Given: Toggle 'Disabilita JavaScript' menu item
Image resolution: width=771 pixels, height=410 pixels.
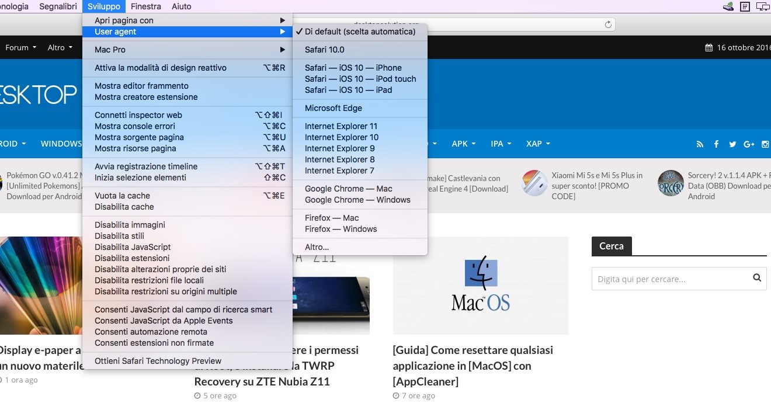Looking at the screenshot, I should [187, 247].
